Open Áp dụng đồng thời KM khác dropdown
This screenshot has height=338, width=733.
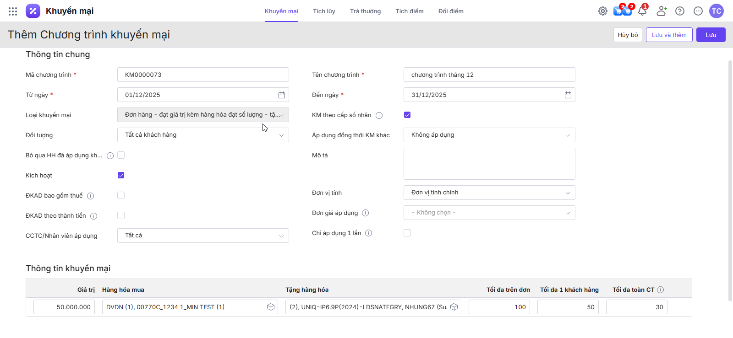(x=489, y=135)
